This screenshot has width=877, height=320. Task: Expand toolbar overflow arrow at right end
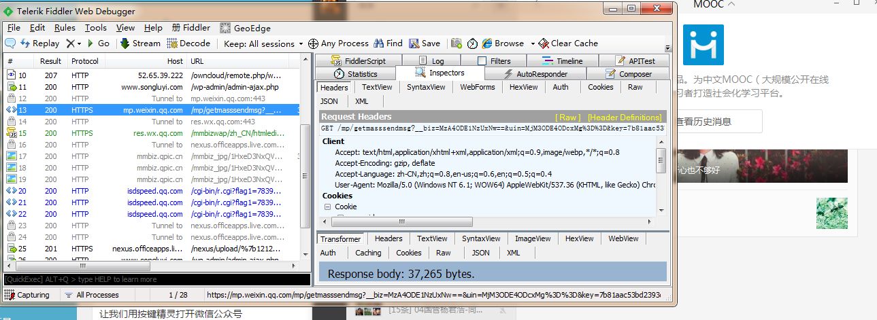(x=667, y=48)
